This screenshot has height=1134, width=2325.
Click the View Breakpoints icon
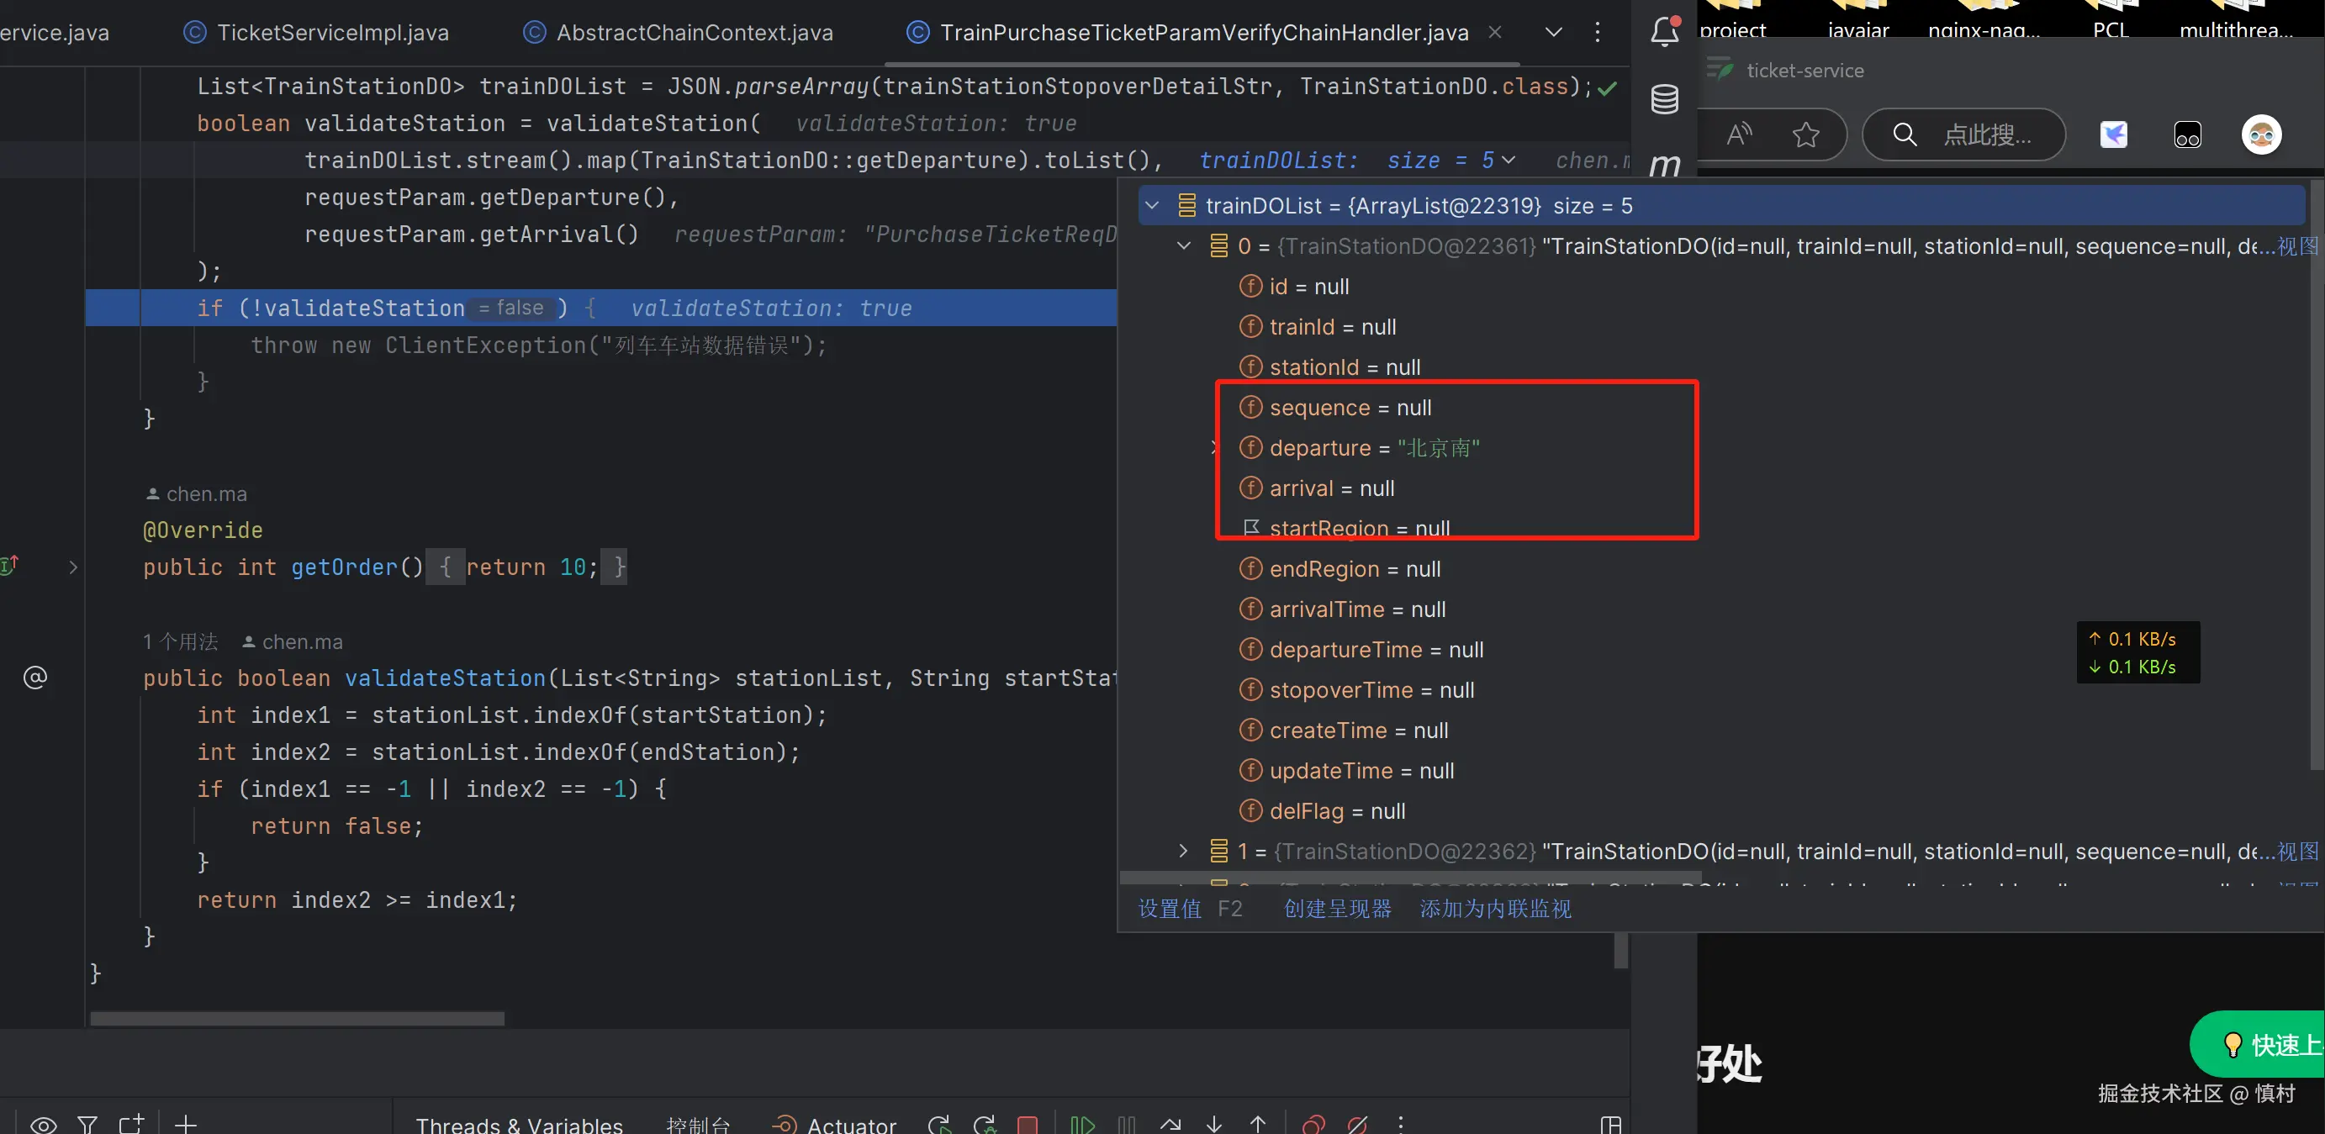[x=1314, y=1124]
